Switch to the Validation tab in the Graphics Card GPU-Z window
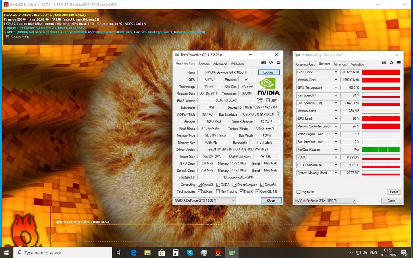413x258 pixels. coord(237,64)
